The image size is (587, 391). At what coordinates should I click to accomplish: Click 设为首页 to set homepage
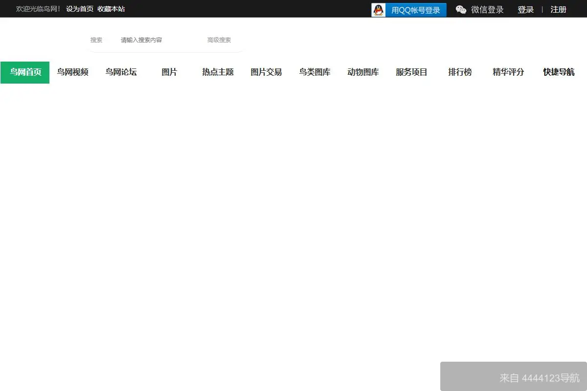pyautogui.click(x=80, y=8)
